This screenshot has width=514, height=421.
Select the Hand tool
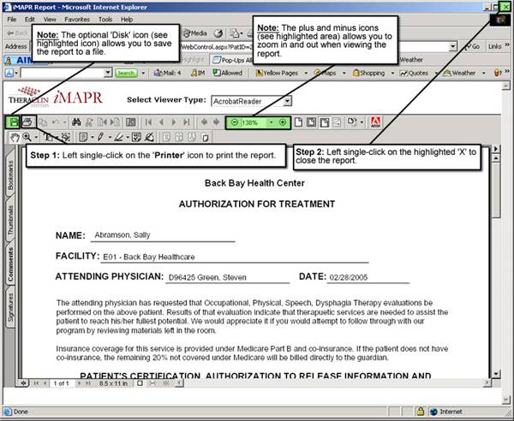click(15, 137)
